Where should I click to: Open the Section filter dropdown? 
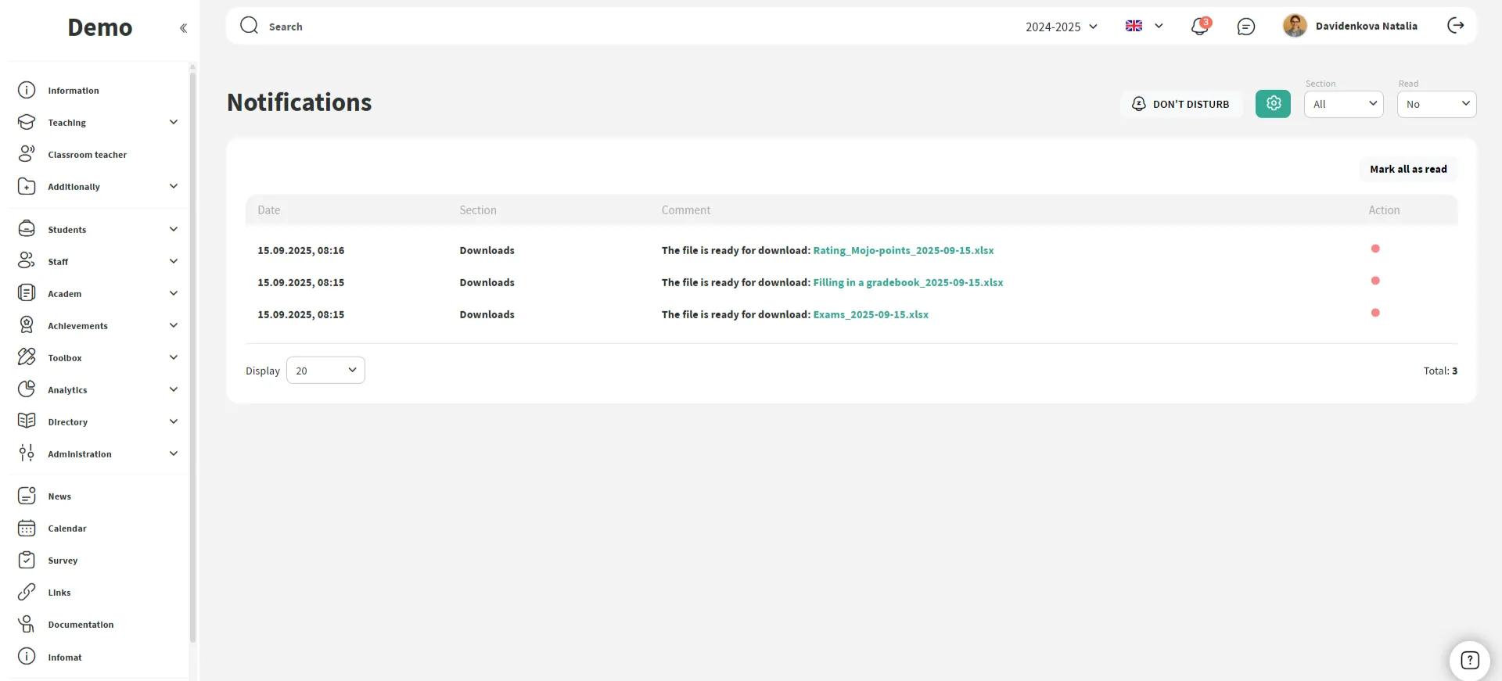point(1343,104)
